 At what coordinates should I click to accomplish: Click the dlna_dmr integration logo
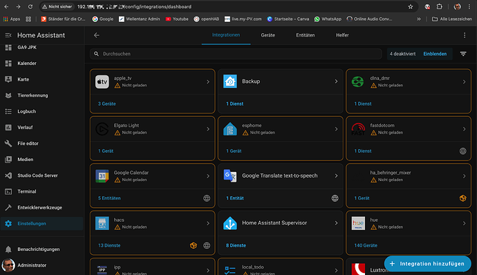tap(358, 82)
